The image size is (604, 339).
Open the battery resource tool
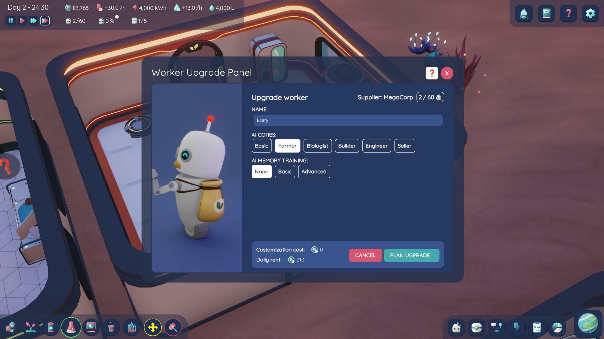click(51, 327)
